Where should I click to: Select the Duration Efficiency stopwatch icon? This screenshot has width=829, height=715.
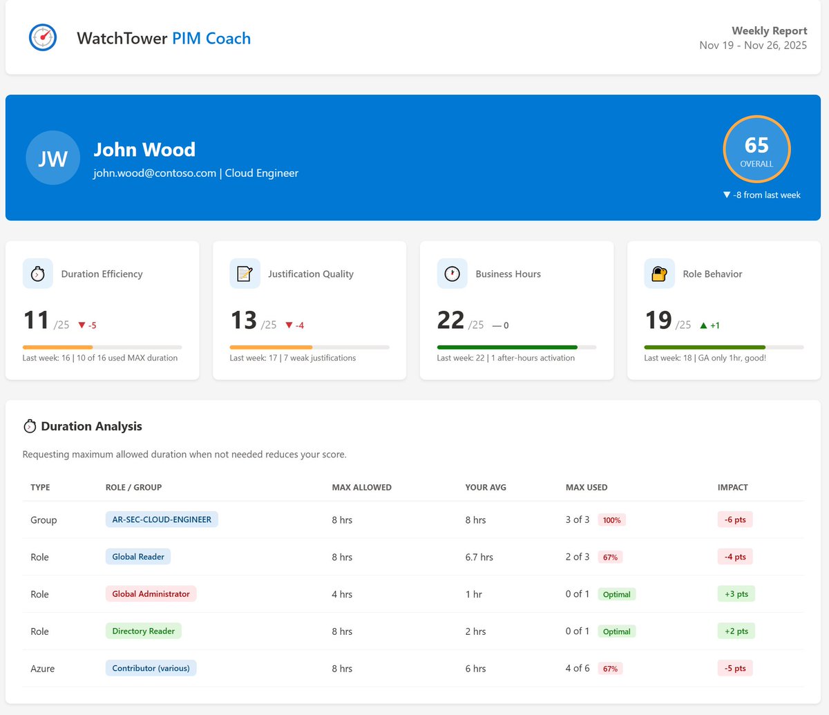37,274
